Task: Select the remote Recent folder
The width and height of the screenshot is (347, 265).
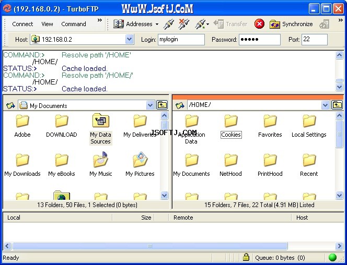Action: pyautogui.click(x=309, y=165)
